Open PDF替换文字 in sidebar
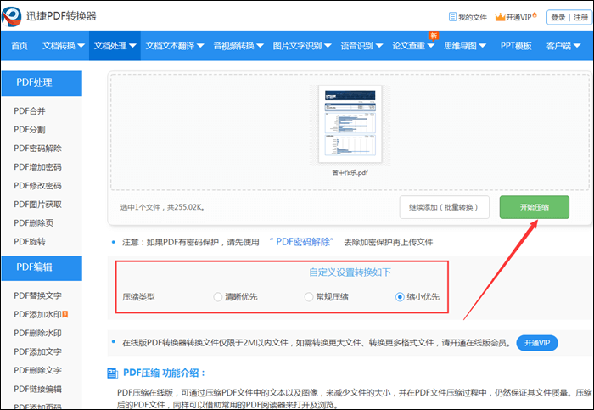The image size is (594, 410). point(37,295)
